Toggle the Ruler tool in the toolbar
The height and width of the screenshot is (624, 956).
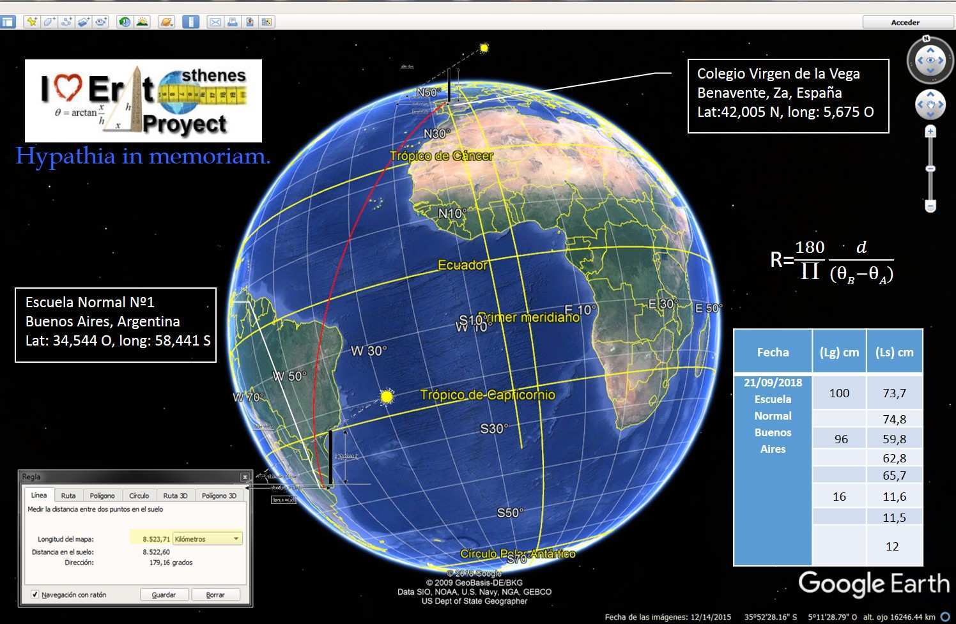pyautogui.click(x=190, y=22)
